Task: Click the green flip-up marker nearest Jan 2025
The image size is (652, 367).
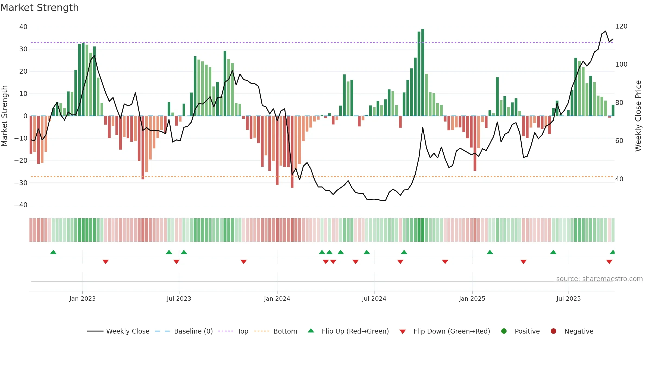Action: 490,252
